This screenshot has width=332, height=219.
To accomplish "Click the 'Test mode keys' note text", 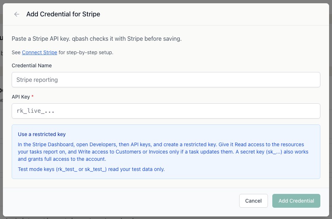I will click(91, 169).
